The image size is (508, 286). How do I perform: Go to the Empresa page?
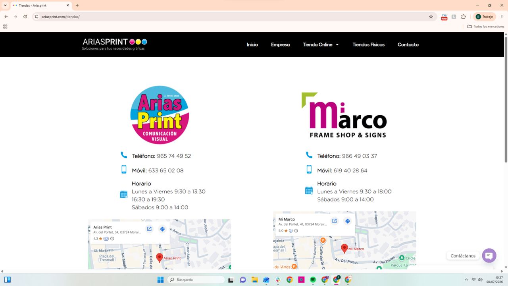pos(280,44)
